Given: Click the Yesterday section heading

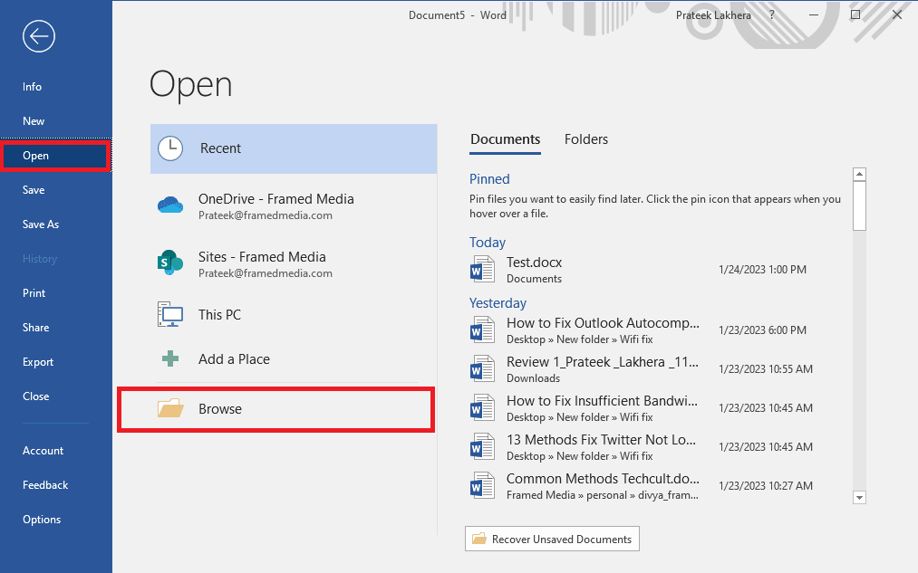Looking at the screenshot, I should point(498,303).
